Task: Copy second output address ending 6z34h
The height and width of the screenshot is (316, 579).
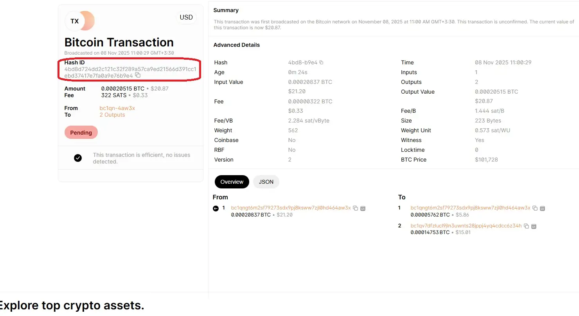Action: pyautogui.click(x=526, y=226)
